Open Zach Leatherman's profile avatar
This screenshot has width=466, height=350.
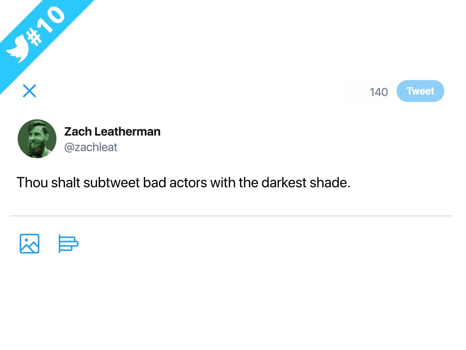(x=37, y=139)
